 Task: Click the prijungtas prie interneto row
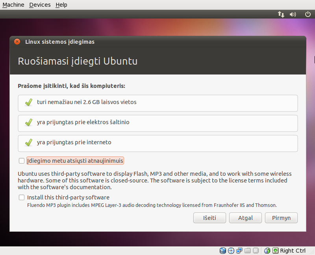pos(158,143)
